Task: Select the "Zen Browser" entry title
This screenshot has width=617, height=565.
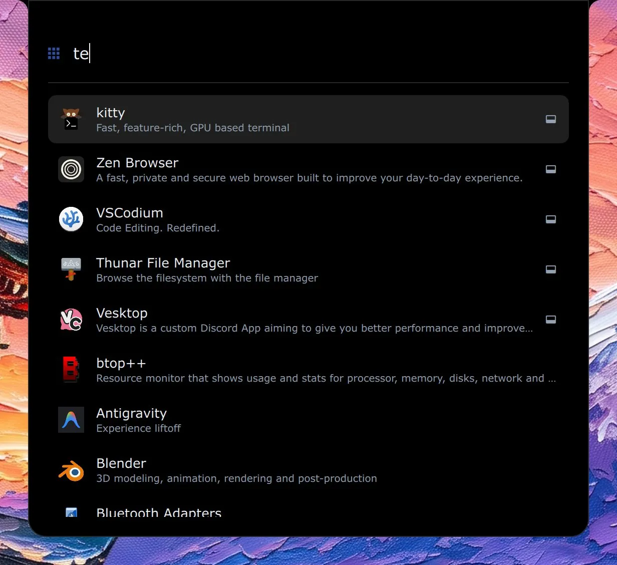Action: click(x=137, y=163)
